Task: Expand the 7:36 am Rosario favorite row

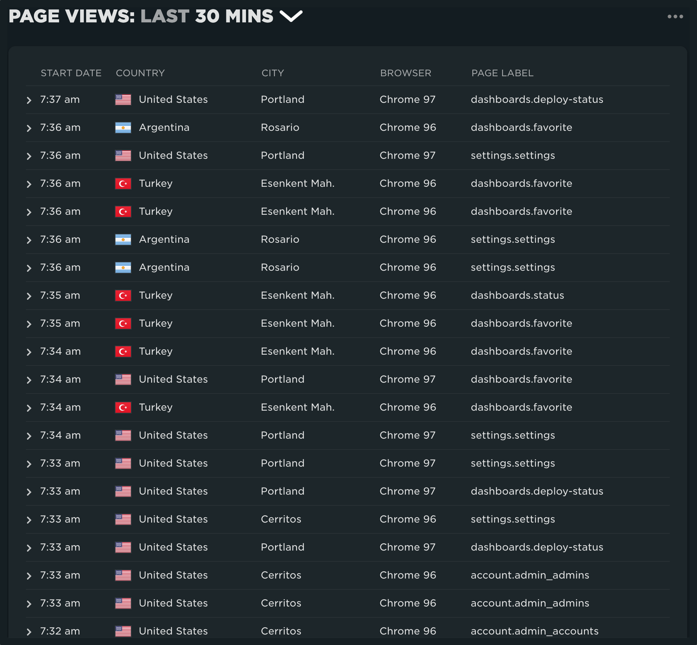Action: point(29,127)
